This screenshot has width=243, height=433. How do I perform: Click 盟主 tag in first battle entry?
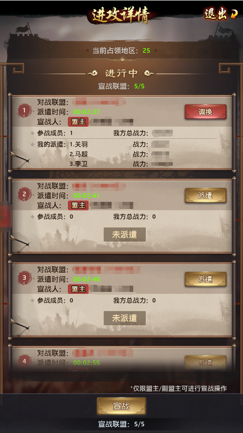(78, 122)
